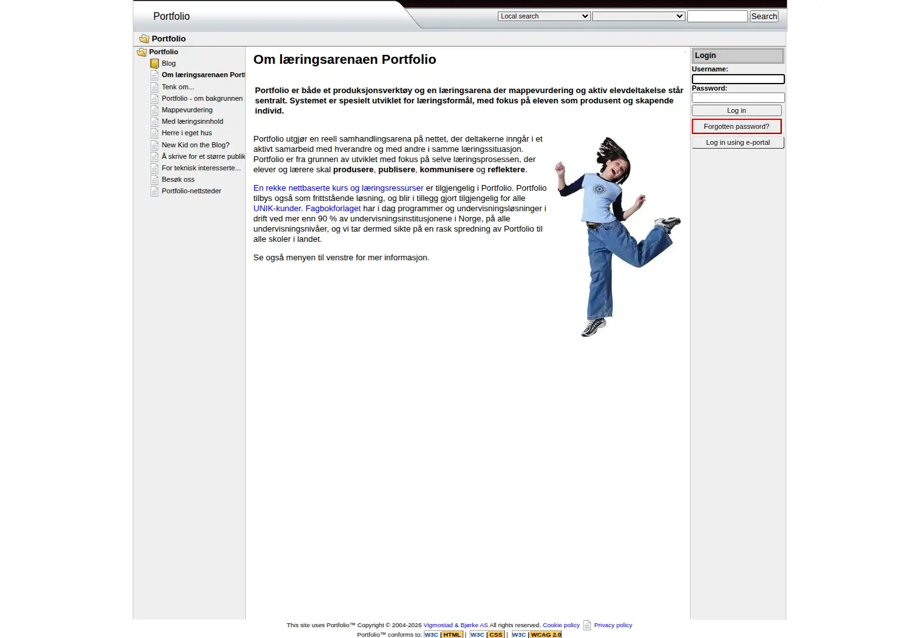Open Blog in the sidebar tree
919x638 pixels.
pyautogui.click(x=168, y=64)
